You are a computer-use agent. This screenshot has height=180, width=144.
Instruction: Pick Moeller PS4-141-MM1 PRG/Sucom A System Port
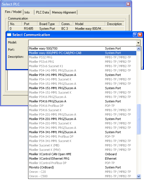tap(82, 75)
